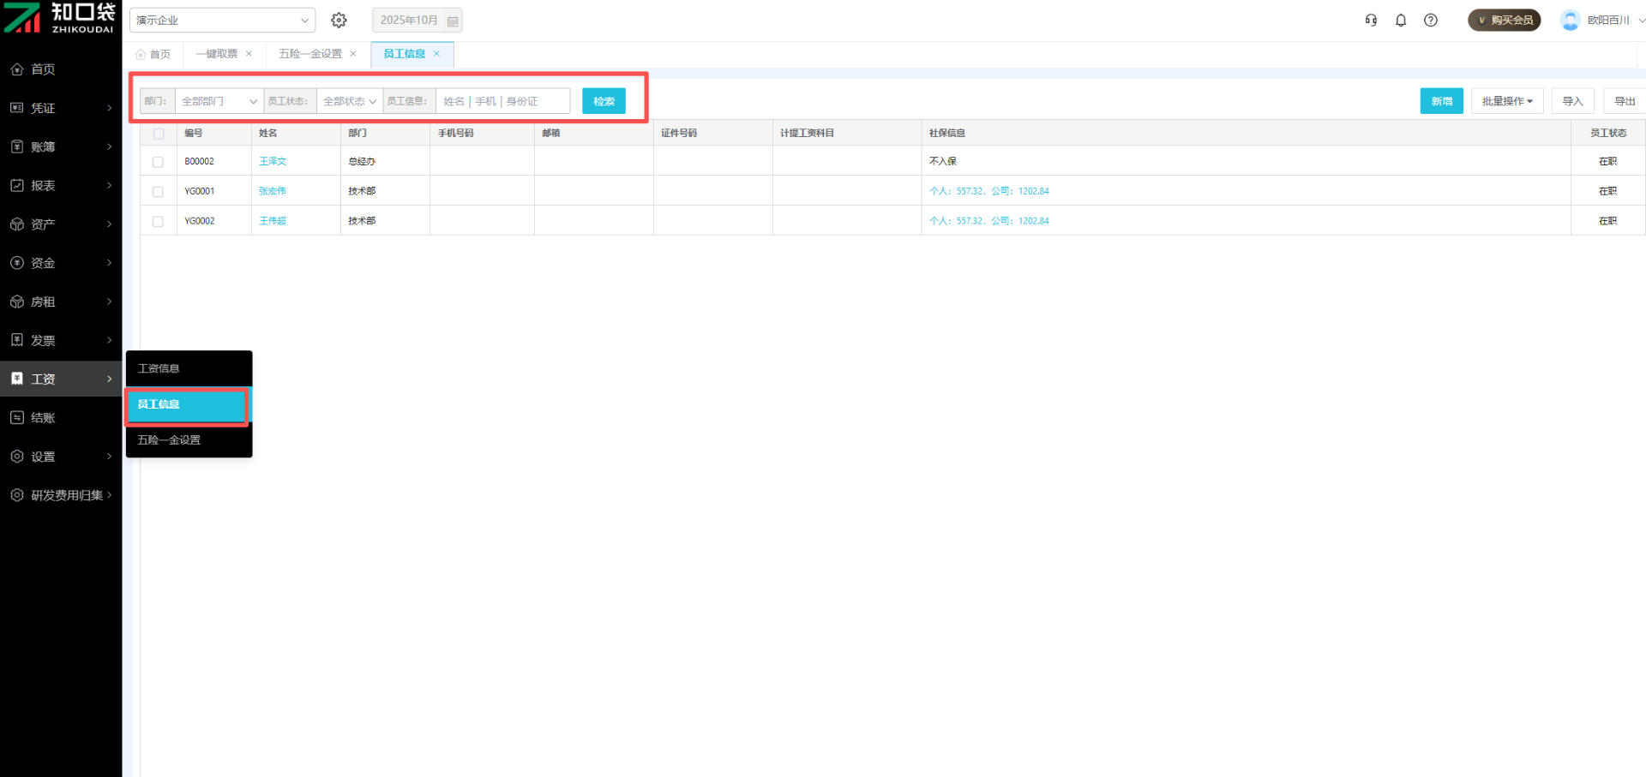
Task: Open the 全部状态 employee status dropdown
Action: [x=349, y=101]
